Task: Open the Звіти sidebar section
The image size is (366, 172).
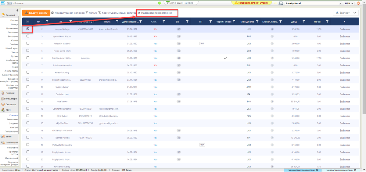Action: (x=9, y=137)
